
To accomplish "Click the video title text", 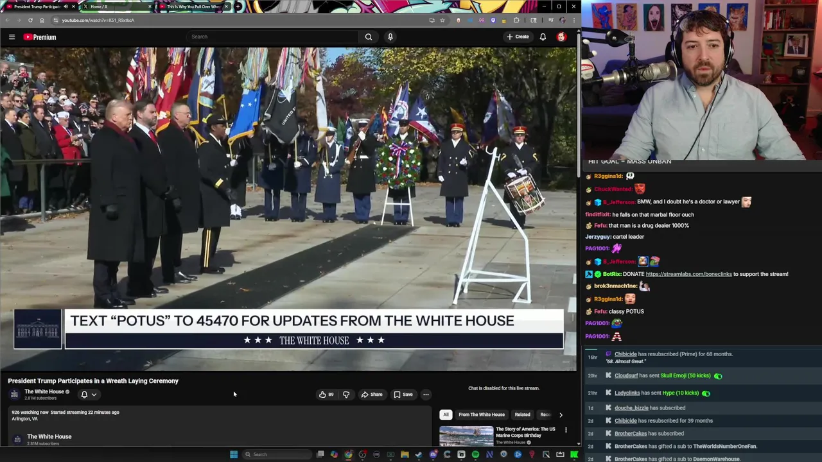I will pyautogui.click(x=93, y=381).
